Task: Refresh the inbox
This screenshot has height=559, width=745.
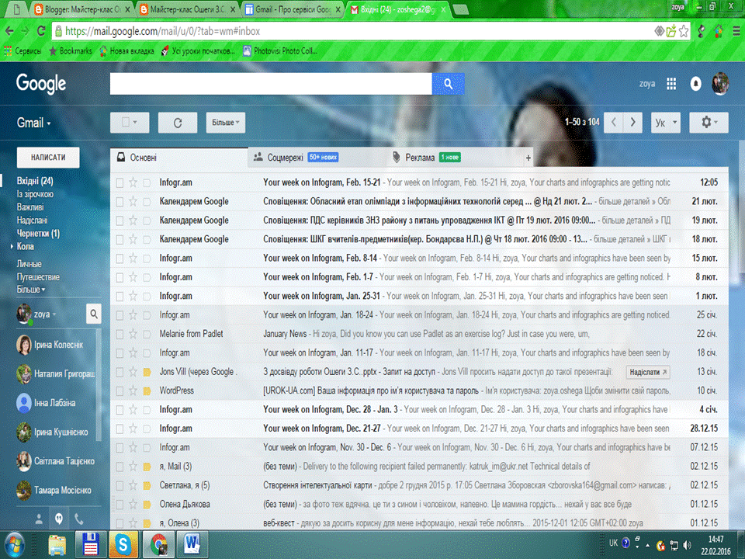Action: click(x=178, y=123)
